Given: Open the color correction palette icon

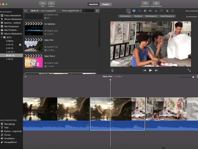Looking at the screenshot, I should (x=134, y=11).
